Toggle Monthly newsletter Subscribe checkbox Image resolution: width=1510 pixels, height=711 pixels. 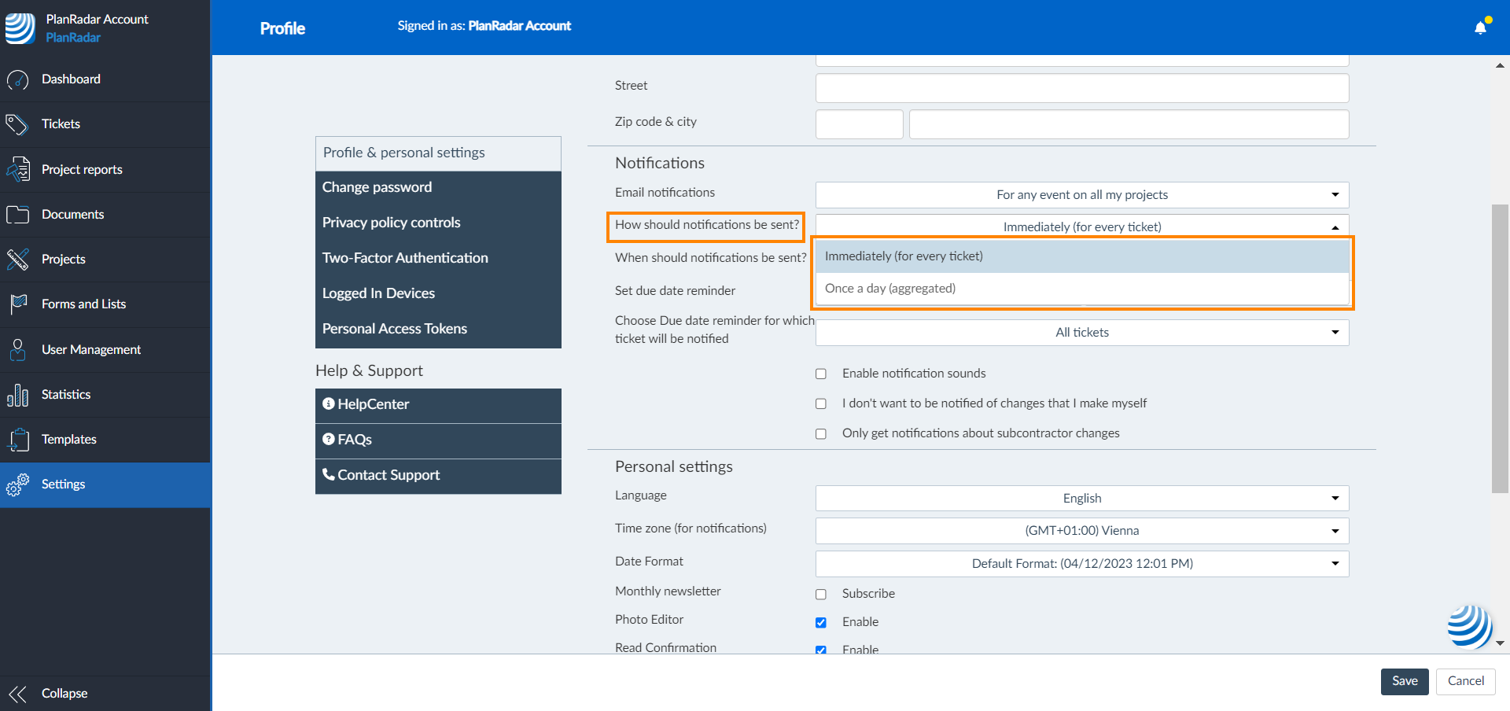821,594
